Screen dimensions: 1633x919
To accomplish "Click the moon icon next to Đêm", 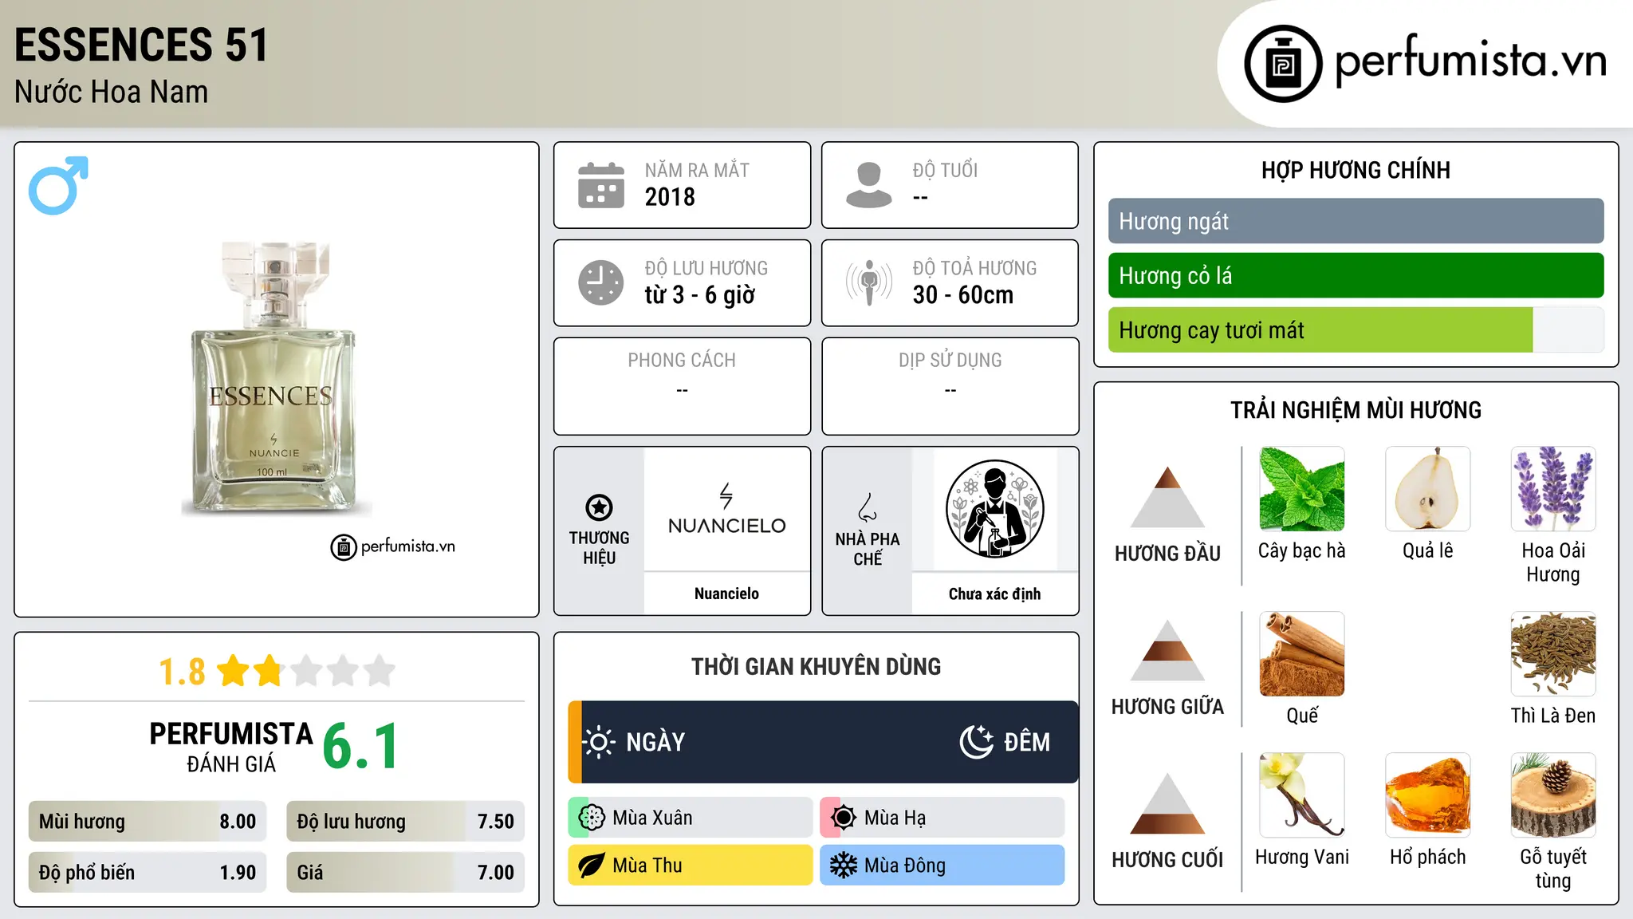I will point(977,742).
